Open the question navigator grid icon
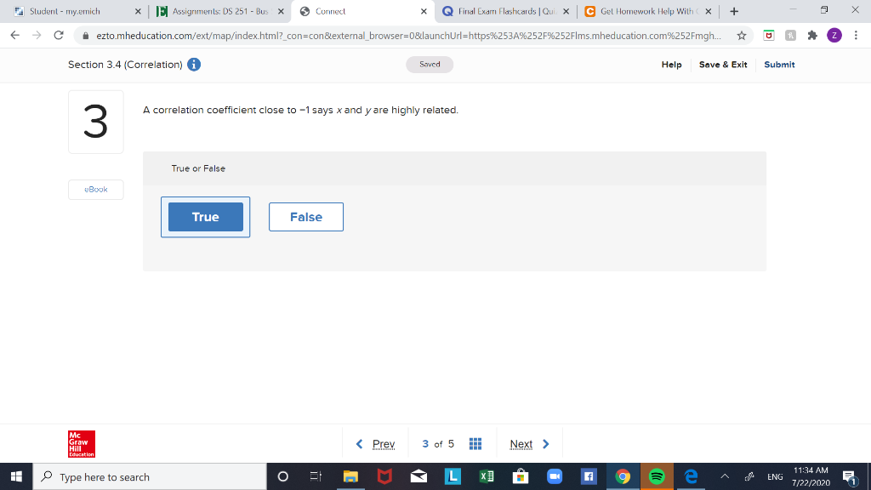Viewport: 871px width, 490px height. click(x=475, y=443)
